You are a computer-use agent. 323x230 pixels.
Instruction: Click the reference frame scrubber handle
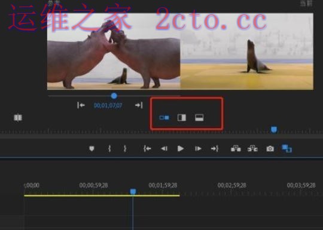coord(114,96)
